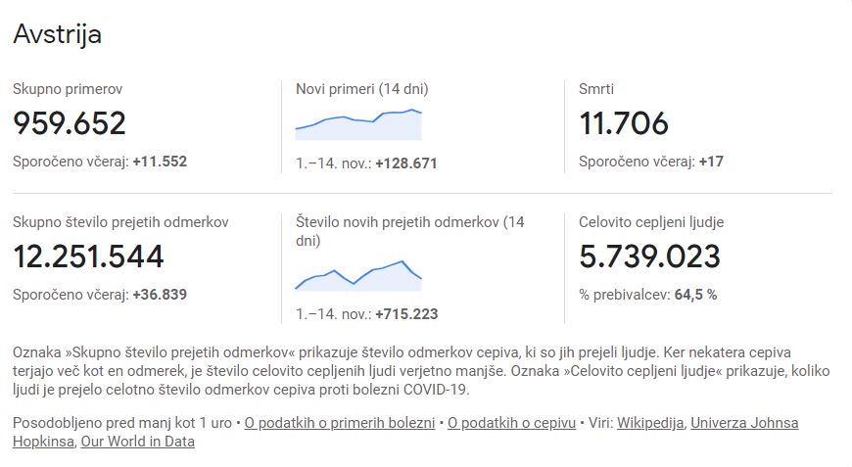
Task: Click the 'Skupno število prejetih odmerkov' label
Action: coord(120,222)
